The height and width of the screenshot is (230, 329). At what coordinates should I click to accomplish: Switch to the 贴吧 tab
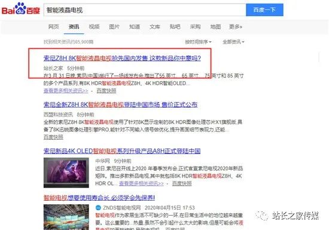(175, 27)
